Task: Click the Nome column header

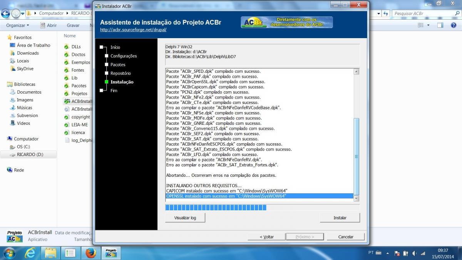Action: (70, 35)
